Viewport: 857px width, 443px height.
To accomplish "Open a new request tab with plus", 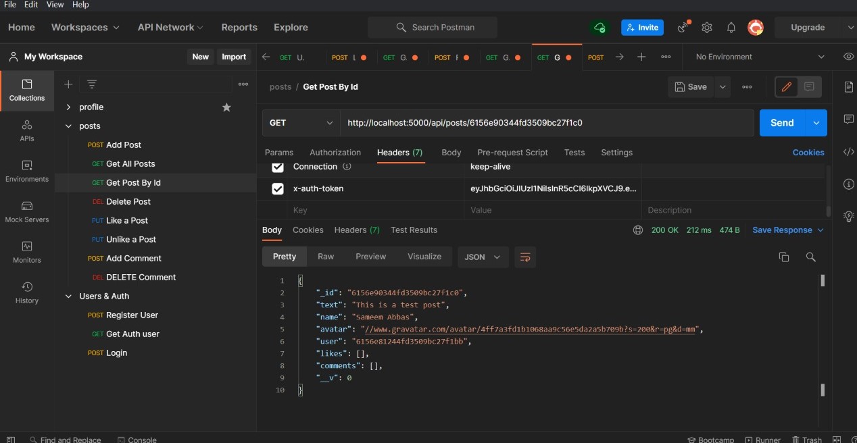I will (x=641, y=57).
